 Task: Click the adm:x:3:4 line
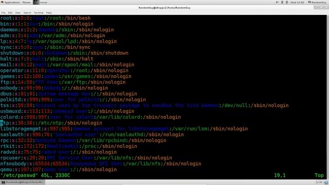(52, 35)
